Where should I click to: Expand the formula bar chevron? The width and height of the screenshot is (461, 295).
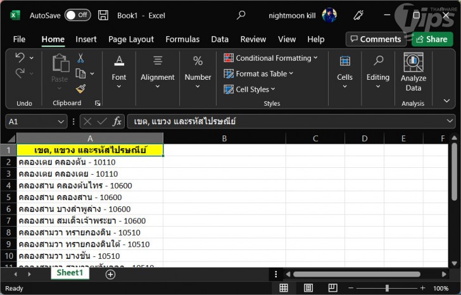click(450, 121)
